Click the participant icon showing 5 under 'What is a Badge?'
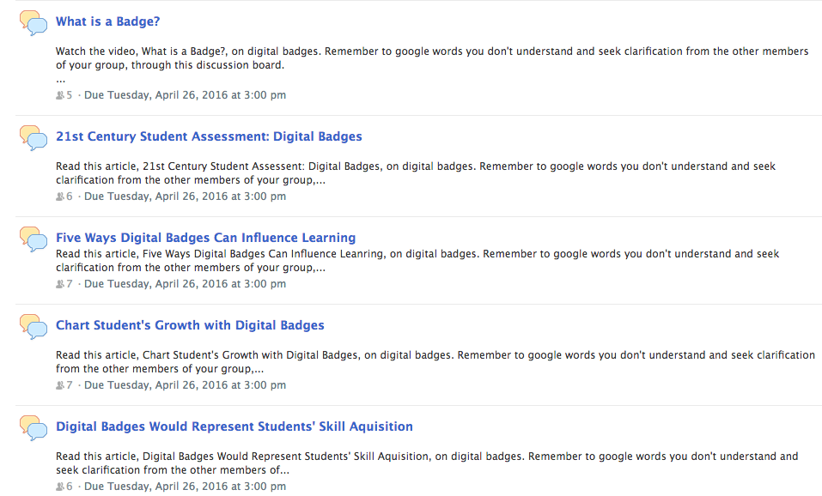822x496 pixels. point(59,94)
